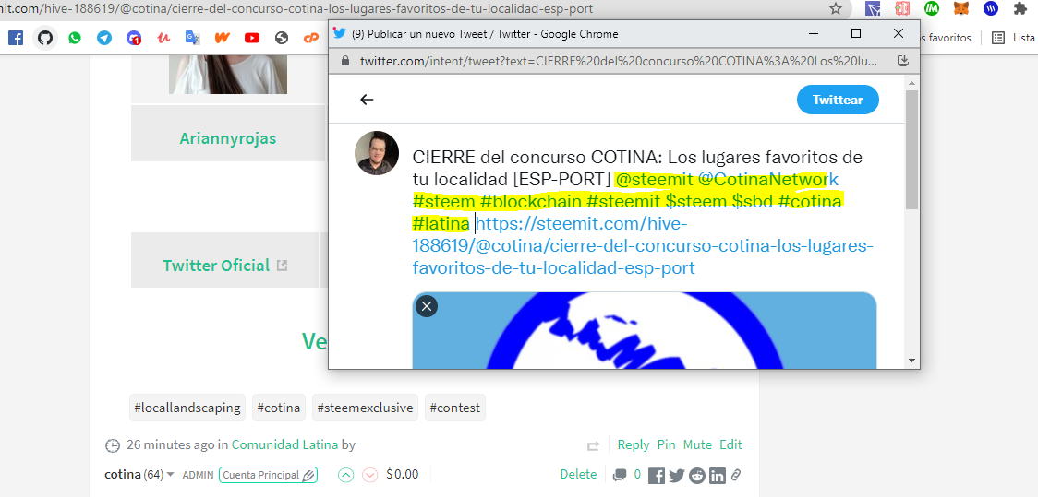The image size is (1038, 497).
Task: Click the tweet's attached globe image preview
Action: tap(644, 330)
